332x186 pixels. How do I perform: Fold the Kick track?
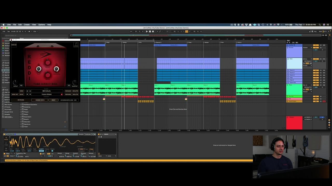tap(288, 59)
